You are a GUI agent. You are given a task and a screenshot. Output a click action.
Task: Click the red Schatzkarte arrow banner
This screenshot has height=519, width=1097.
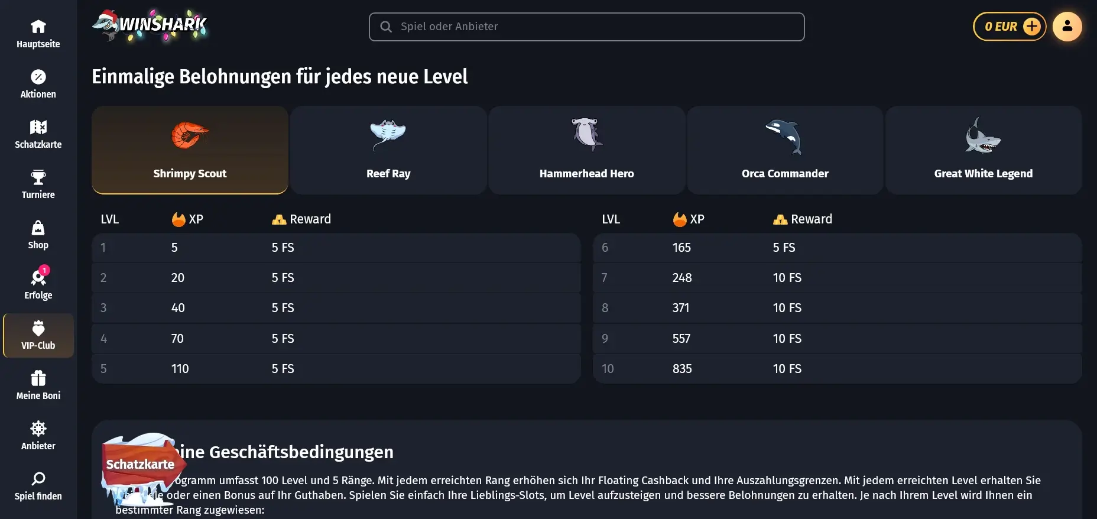coord(141,465)
